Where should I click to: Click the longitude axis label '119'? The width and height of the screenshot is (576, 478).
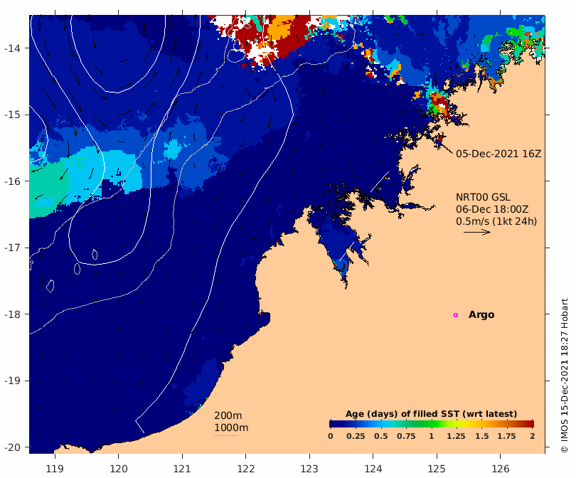coord(55,469)
